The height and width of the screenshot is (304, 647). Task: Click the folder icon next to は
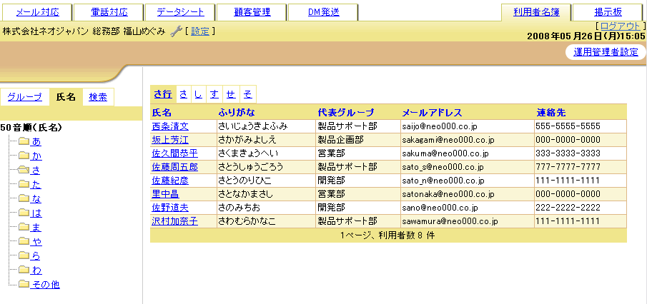24,213
